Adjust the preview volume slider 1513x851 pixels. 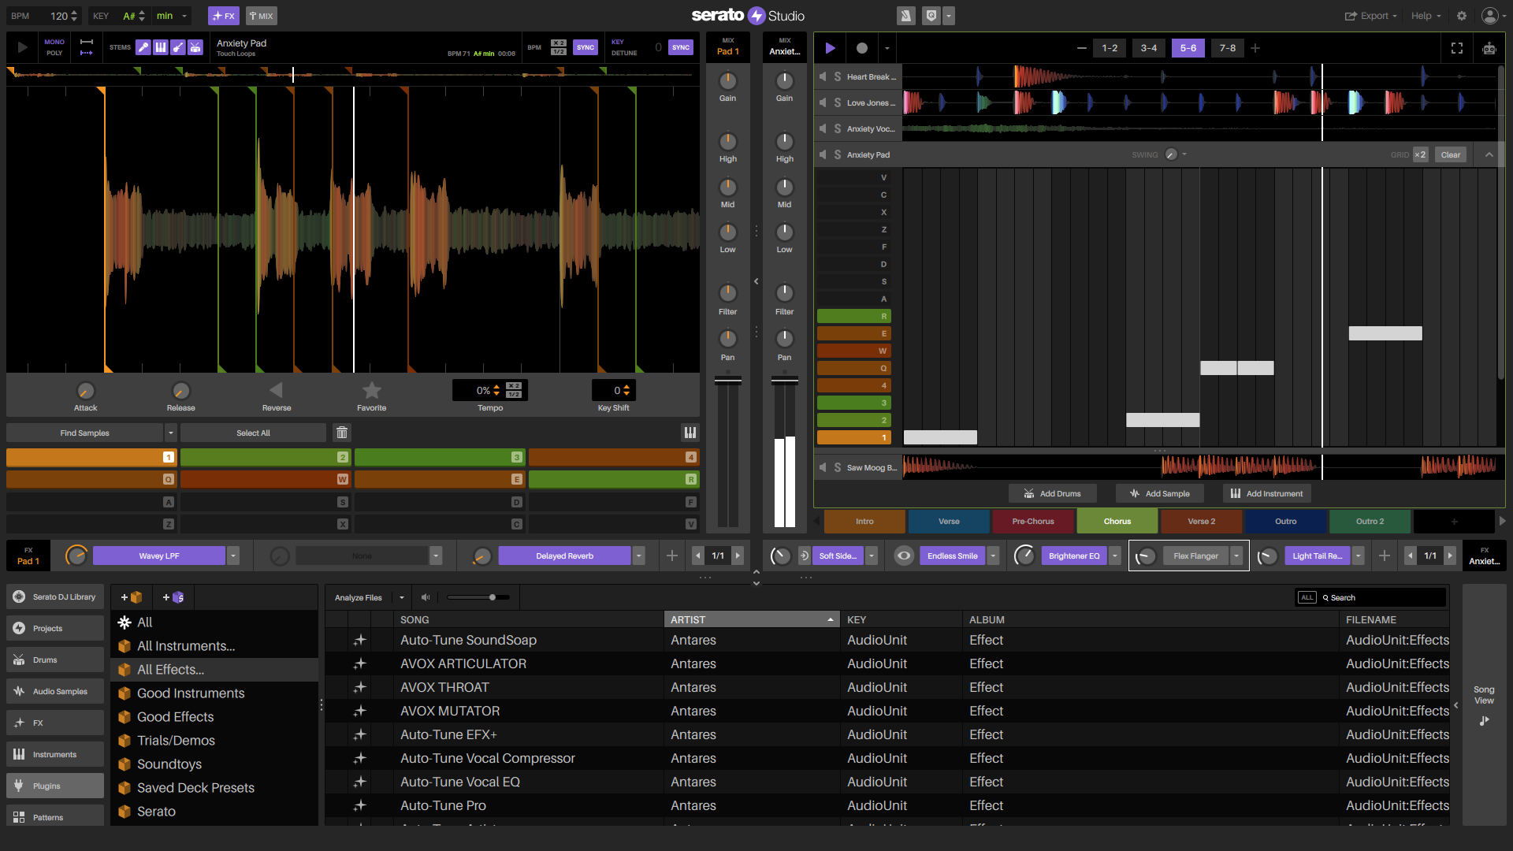pos(493,597)
